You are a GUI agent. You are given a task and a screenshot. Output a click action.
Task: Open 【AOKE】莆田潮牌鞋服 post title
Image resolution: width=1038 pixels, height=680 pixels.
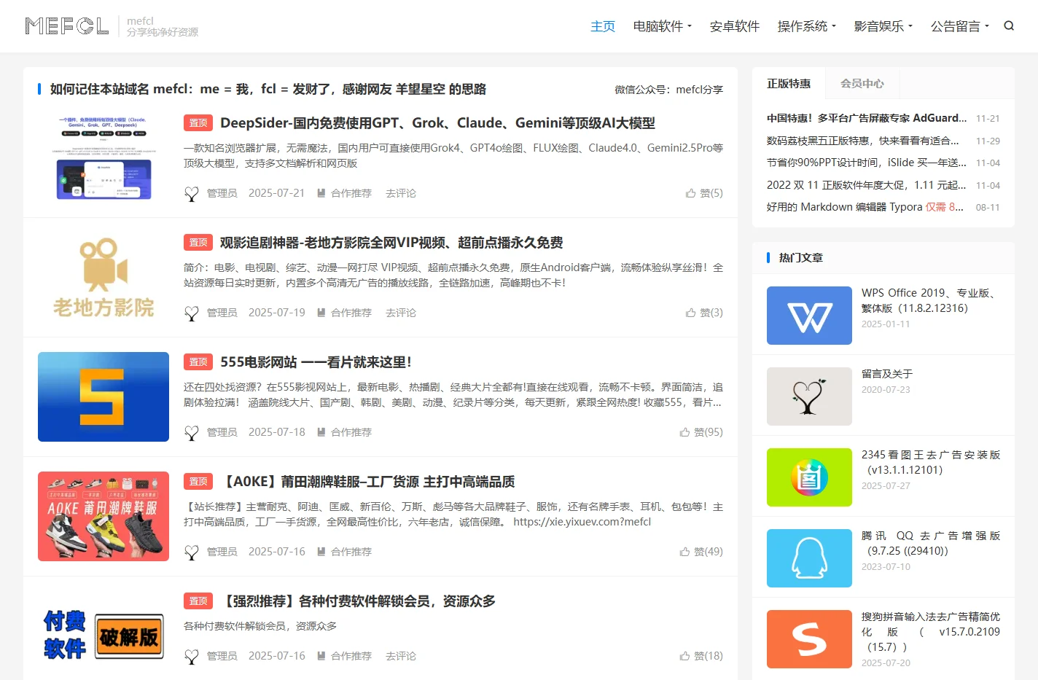click(x=367, y=482)
